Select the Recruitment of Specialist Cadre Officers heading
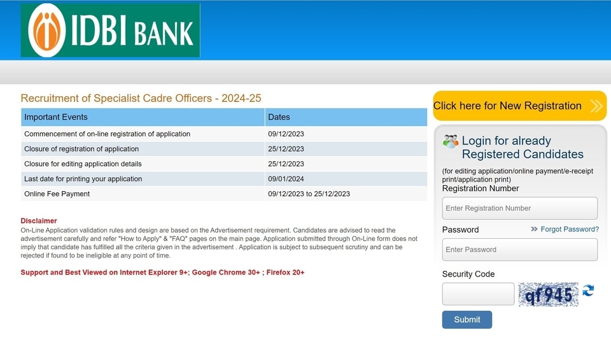 point(141,98)
